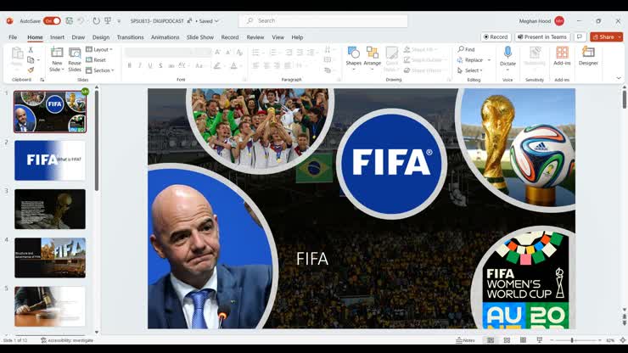Switch to Slide Sorter view in status bar
Viewport: 628px width, 353px height.
click(507, 340)
